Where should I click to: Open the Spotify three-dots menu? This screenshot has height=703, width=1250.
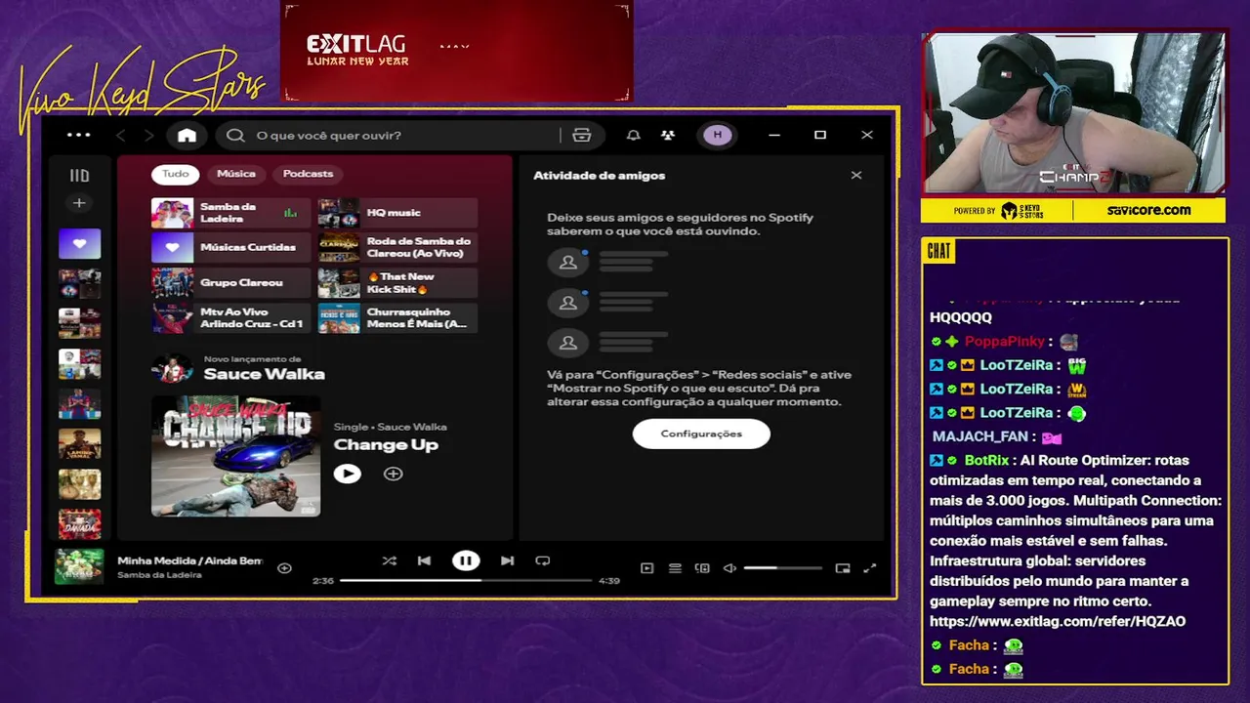click(x=78, y=135)
